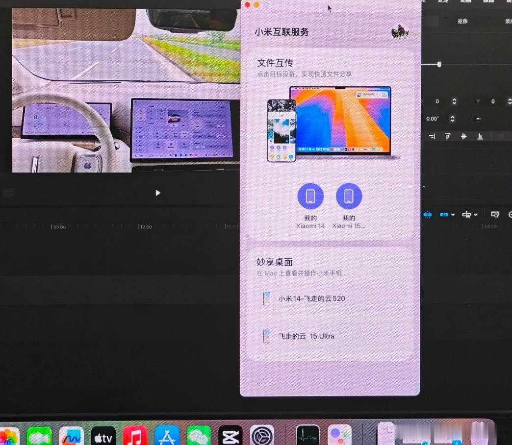Viewport: 512px width, 445px height.
Task: Open App Store from the Dock
Action: [167, 436]
